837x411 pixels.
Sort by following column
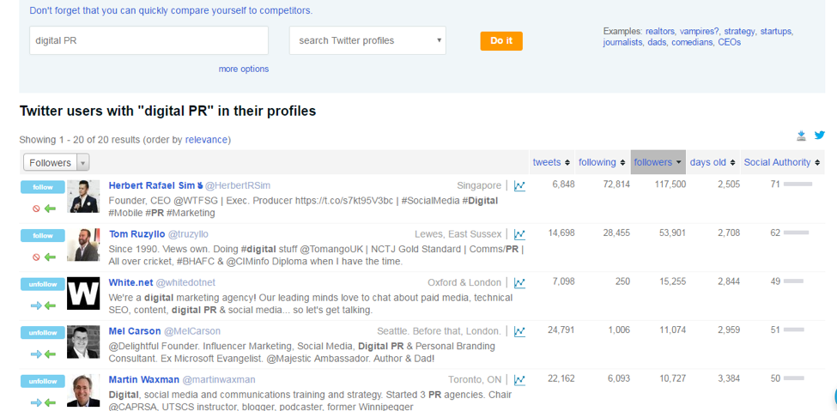click(x=602, y=162)
